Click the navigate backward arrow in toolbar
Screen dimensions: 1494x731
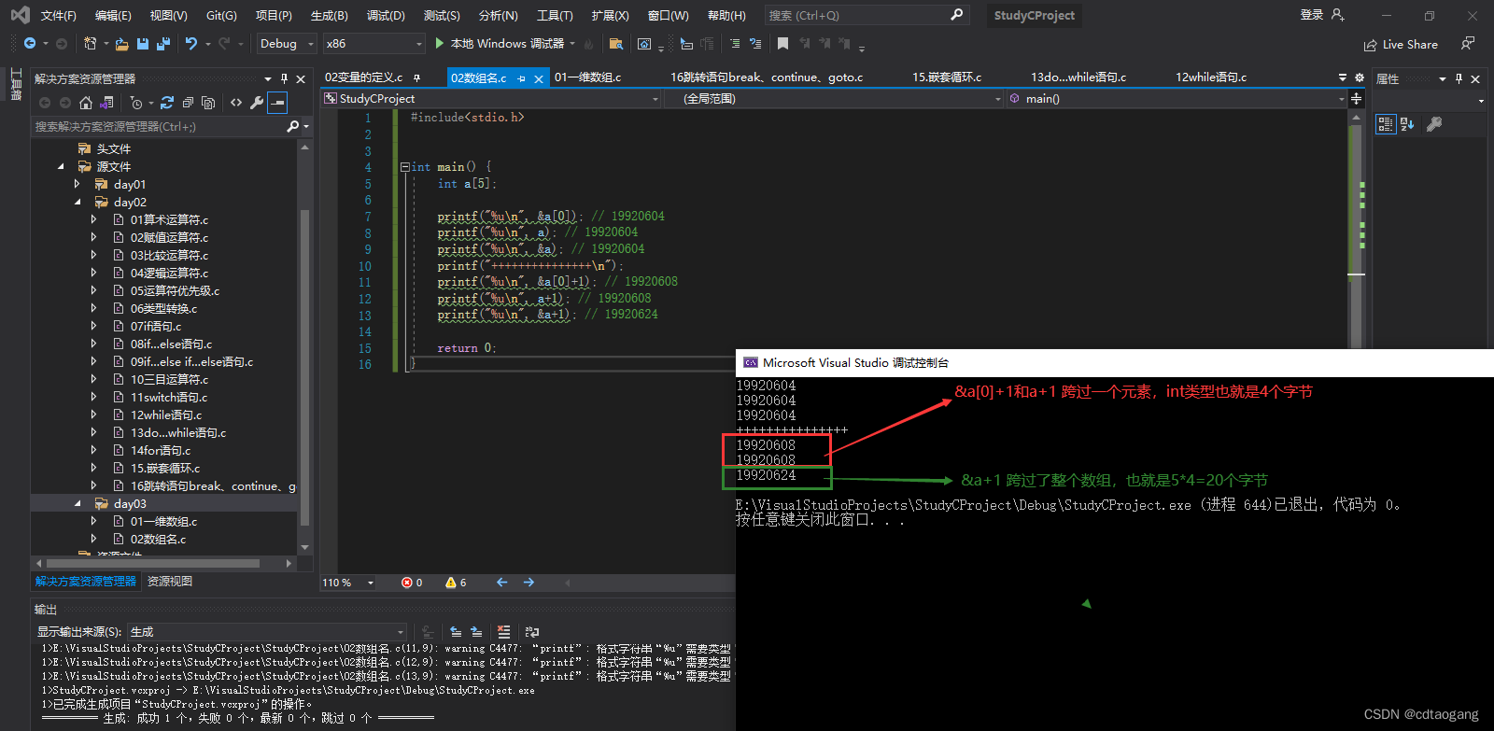tap(30, 44)
